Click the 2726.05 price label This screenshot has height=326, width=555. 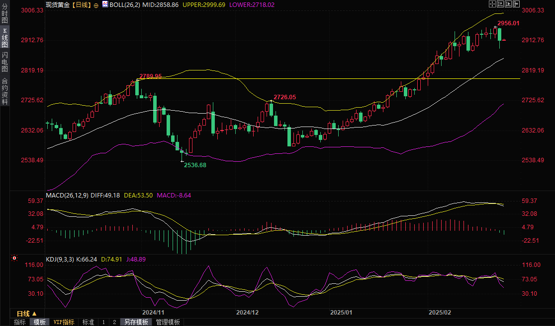(x=284, y=97)
